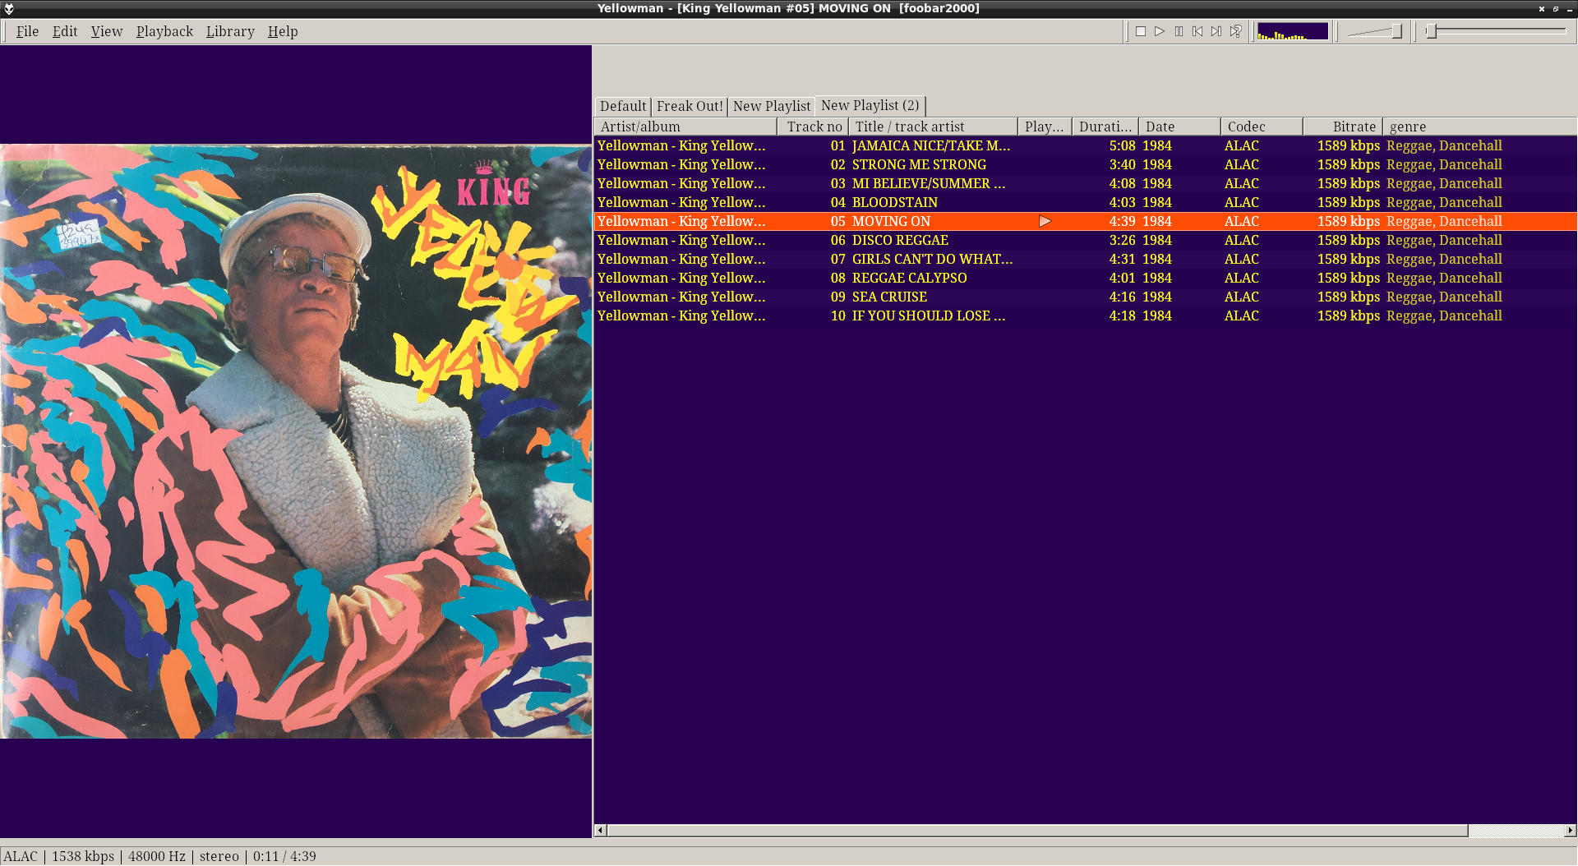The image size is (1578, 866).
Task: Click the volume slider handle
Action: pyautogui.click(x=1396, y=31)
